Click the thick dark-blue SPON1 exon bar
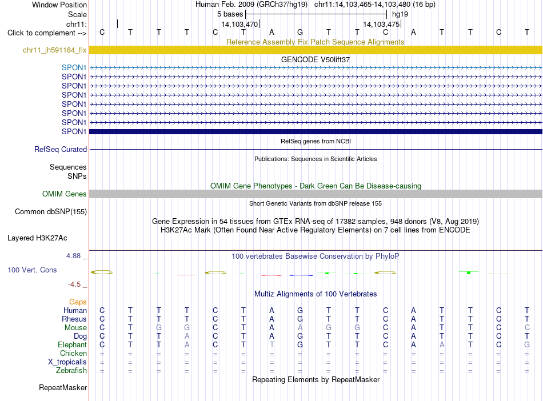 click(x=316, y=131)
